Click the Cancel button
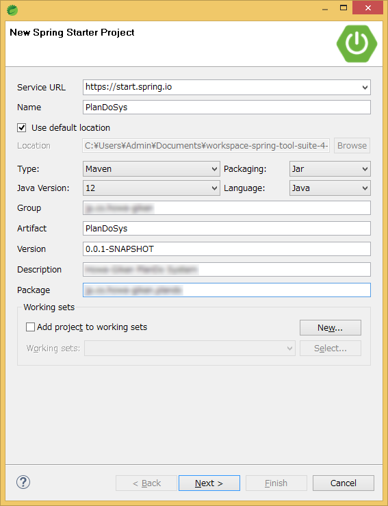The height and width of the screenshot is (506, 388). pyautogui.click(x=343, y=483)
